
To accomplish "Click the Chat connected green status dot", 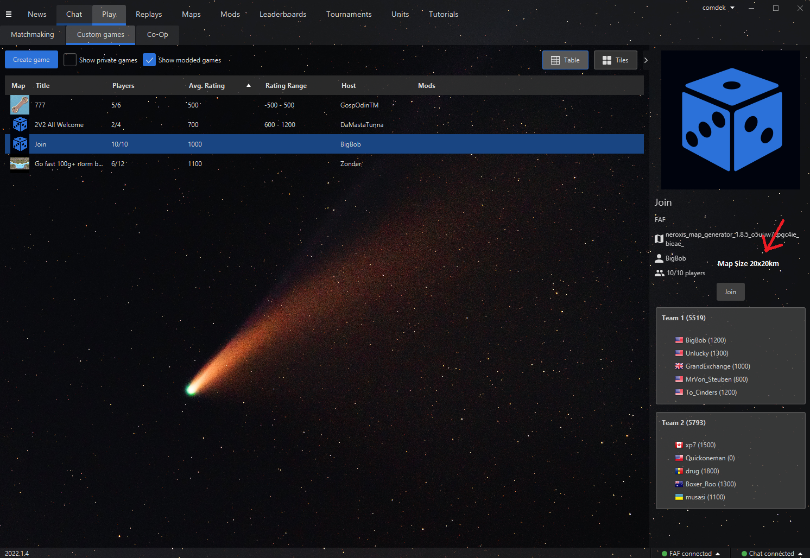I will coord(744,554).
